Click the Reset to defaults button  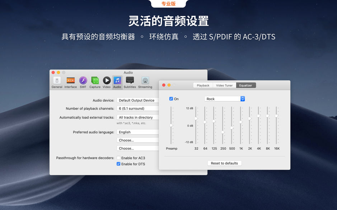(x=224, y=163)
